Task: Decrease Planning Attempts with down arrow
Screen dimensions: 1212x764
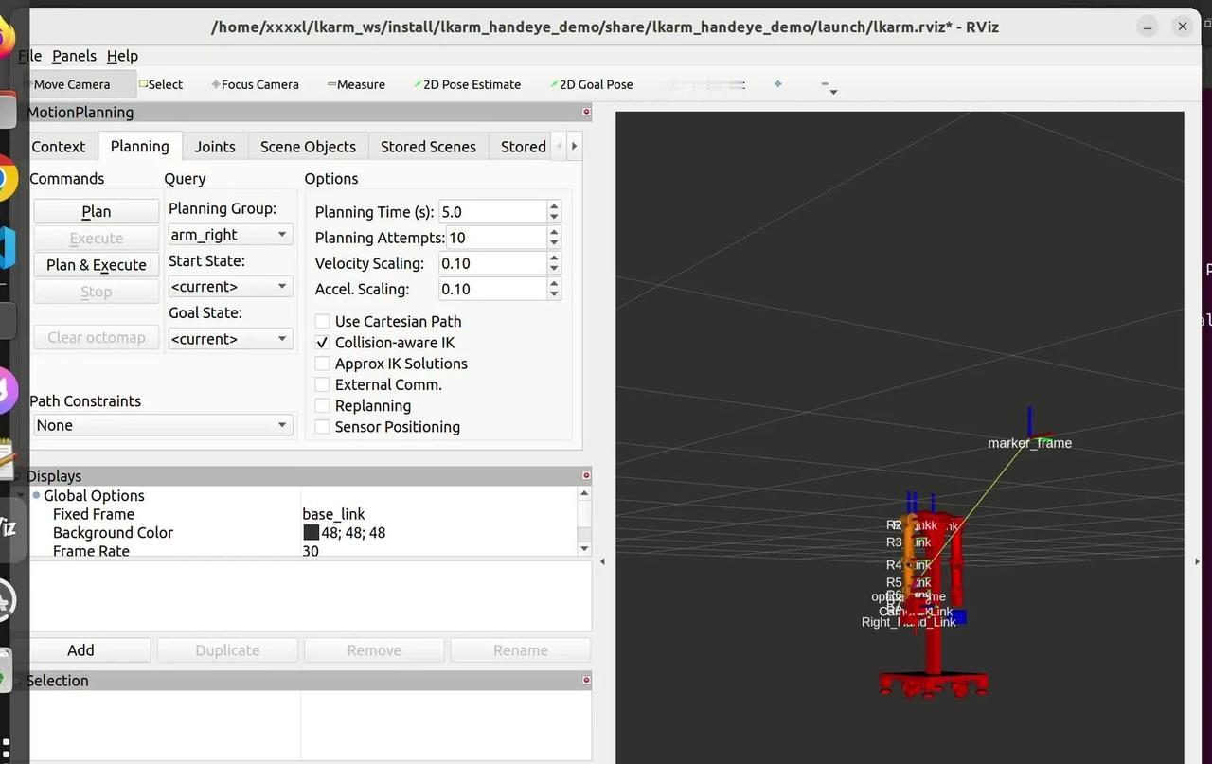Action: (554, 243)
